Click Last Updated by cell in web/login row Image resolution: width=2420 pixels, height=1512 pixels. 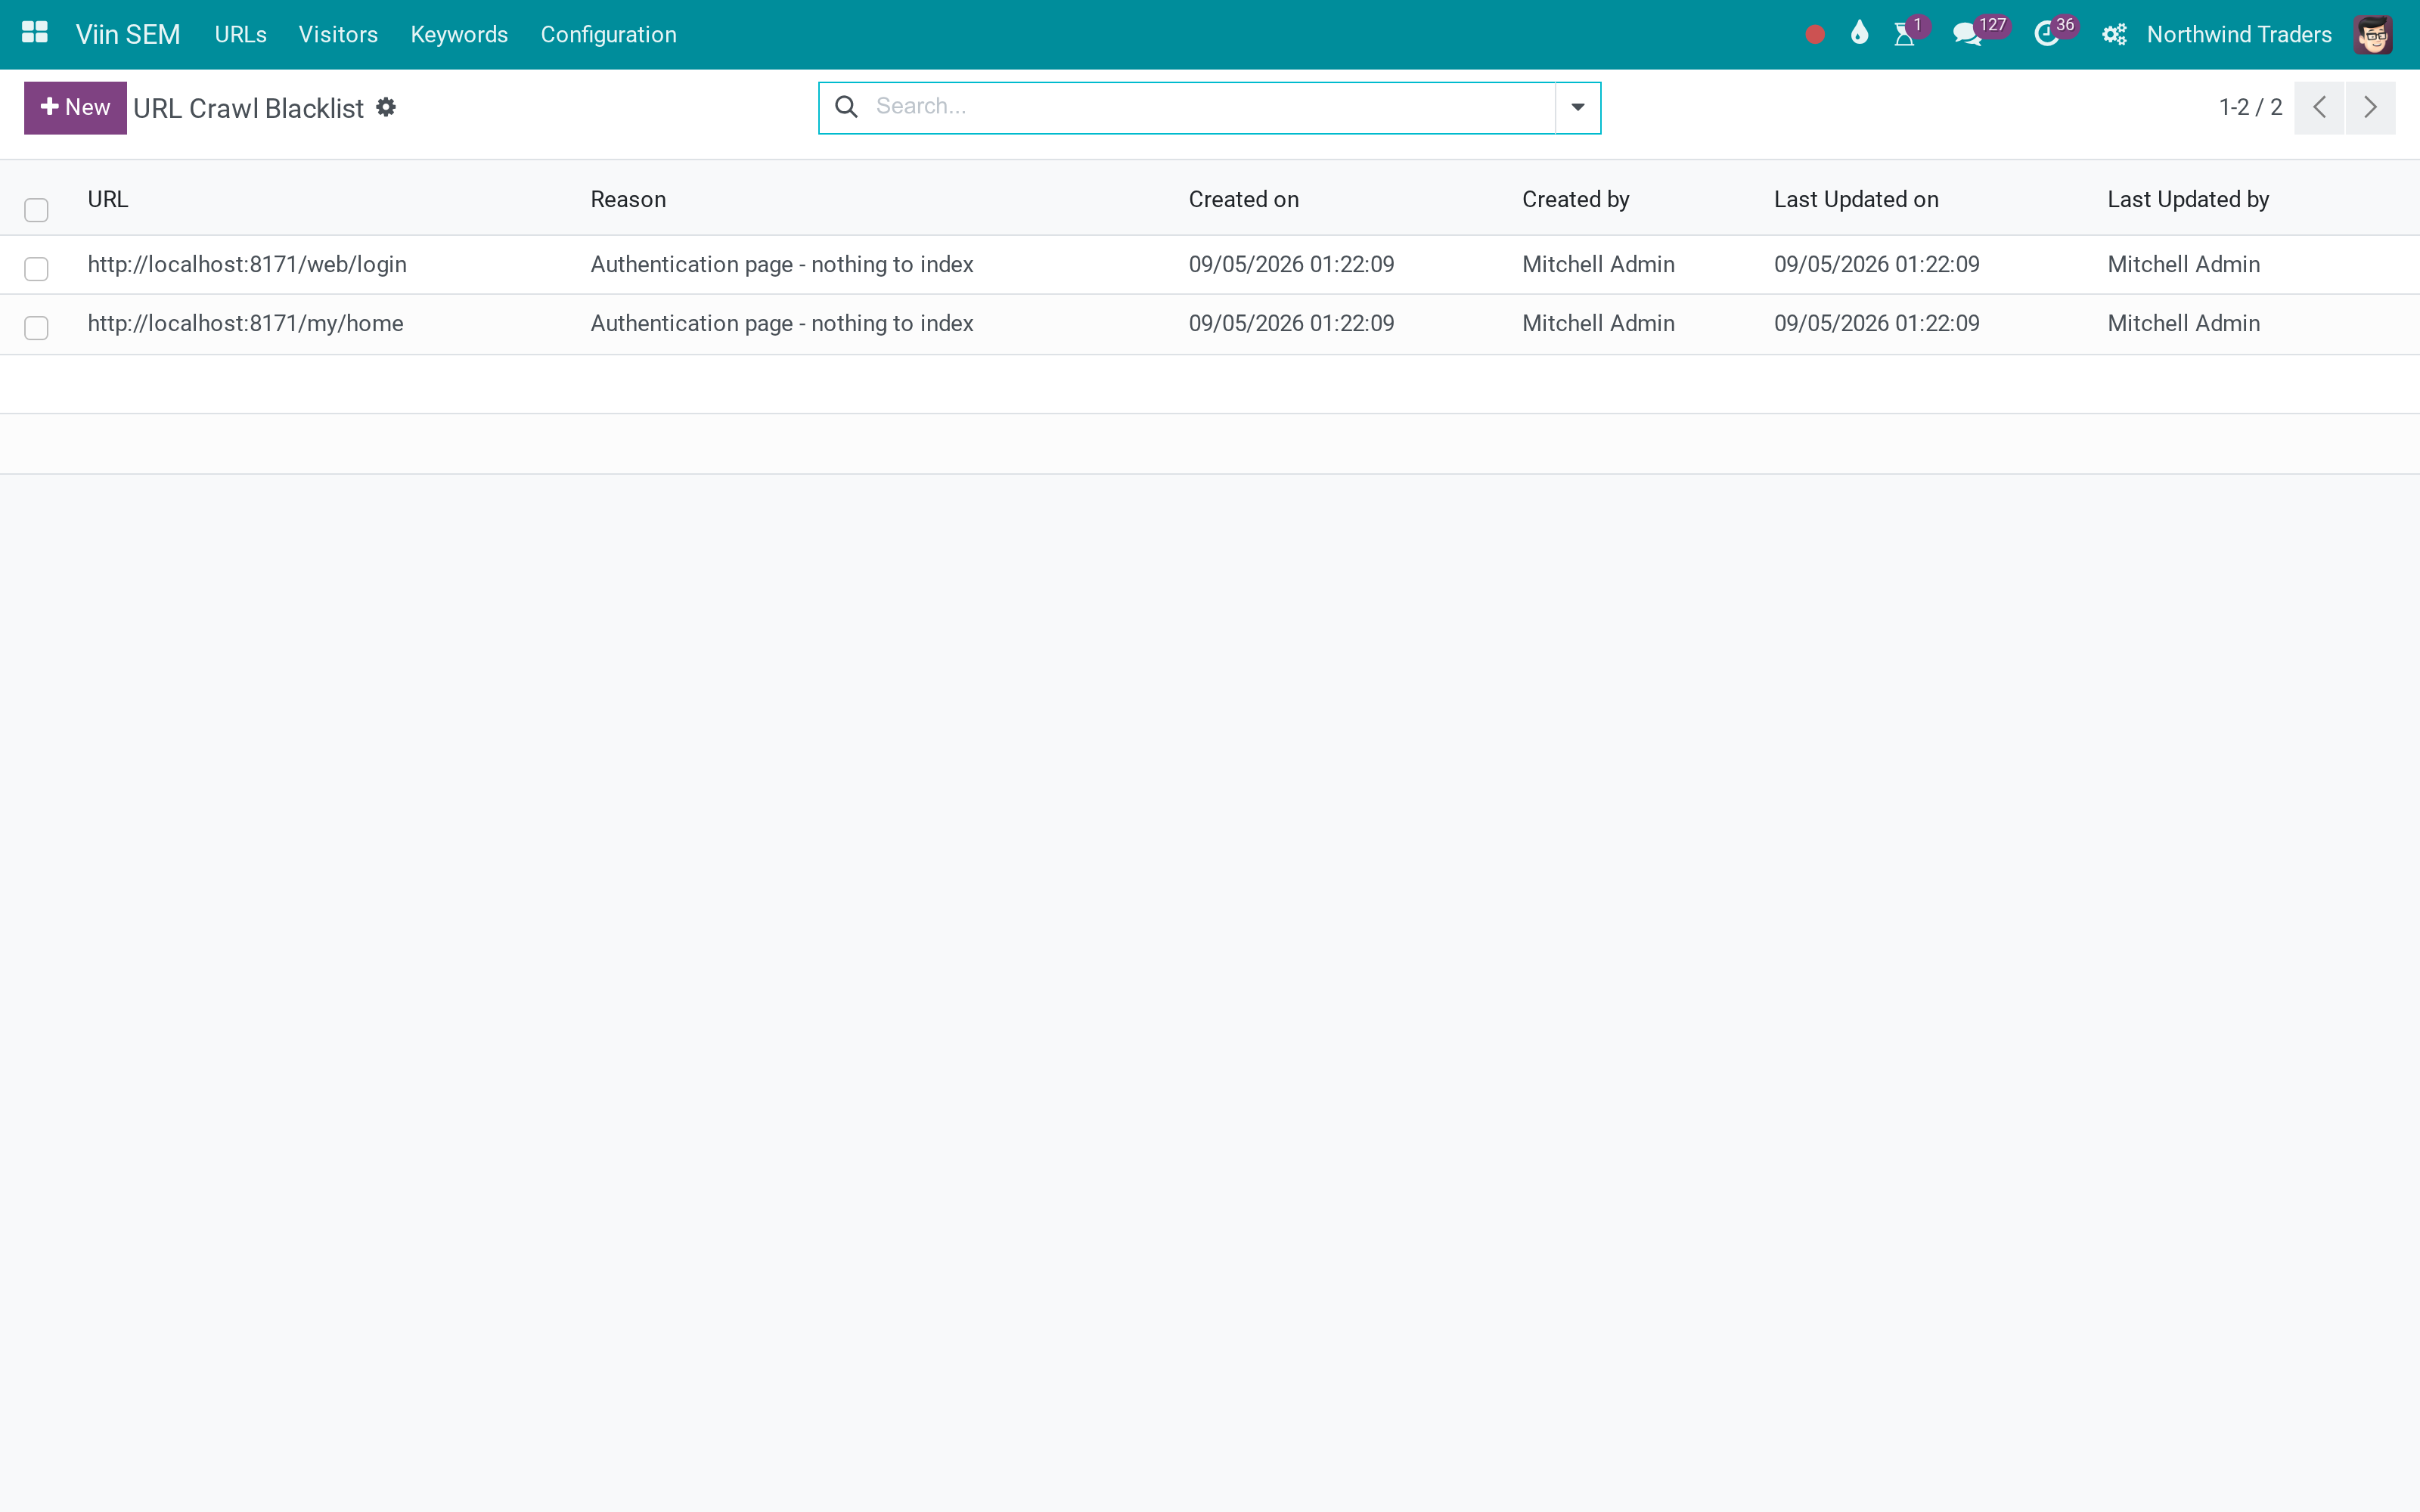point(2184,264)
